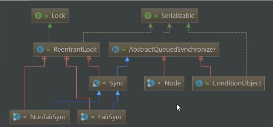Click the package-private dot on Node
This screenshot has height=127, width=273.
click(x=159, y=83)
